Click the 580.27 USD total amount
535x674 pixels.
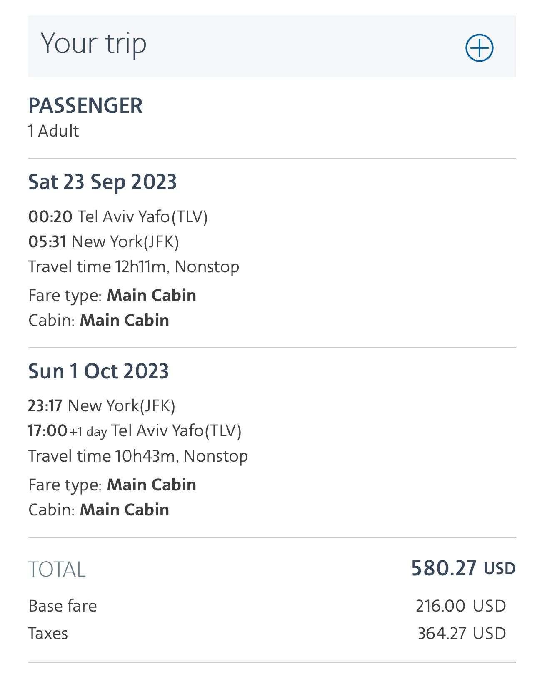[x=463, y=568]
